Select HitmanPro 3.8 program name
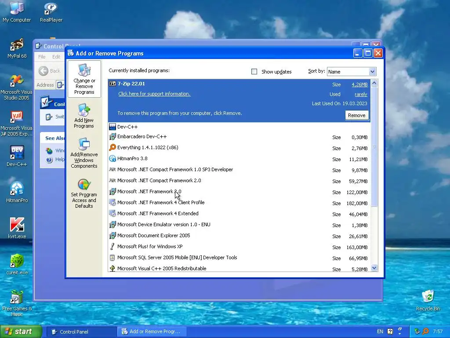This screenshot has height=338, width=450. [132, 158]
